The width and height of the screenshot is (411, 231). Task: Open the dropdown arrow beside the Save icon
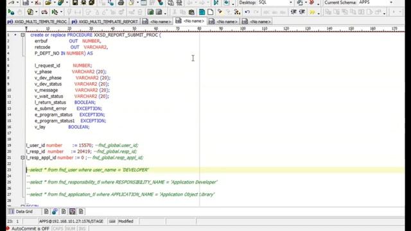pyautogui.click(x=32, y=3)
